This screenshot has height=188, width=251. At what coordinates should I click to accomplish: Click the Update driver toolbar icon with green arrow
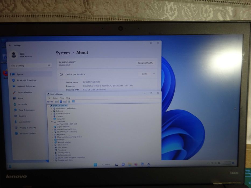(69, 102)
